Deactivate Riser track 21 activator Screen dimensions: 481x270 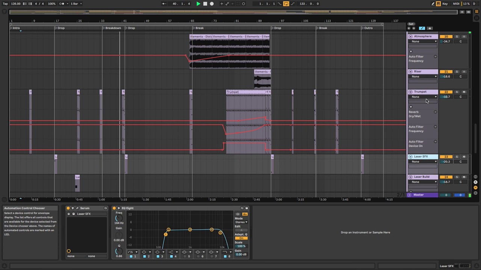pyautogui.click(x=446, y=72)
